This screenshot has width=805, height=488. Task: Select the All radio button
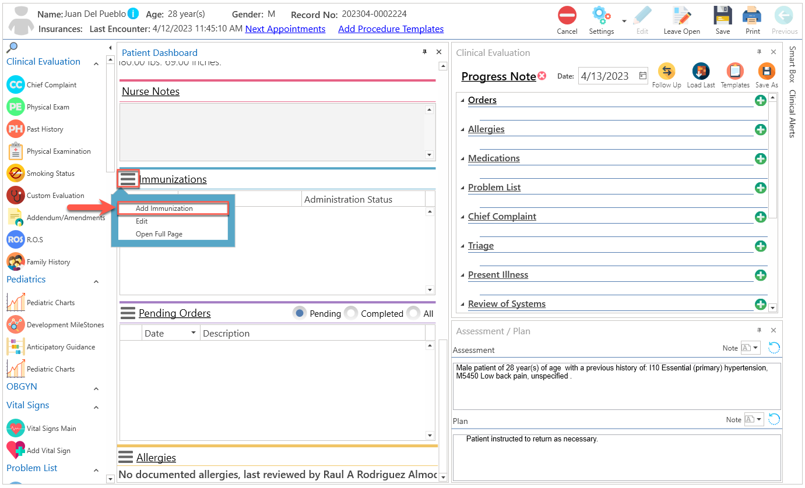[x=413, y=313]
